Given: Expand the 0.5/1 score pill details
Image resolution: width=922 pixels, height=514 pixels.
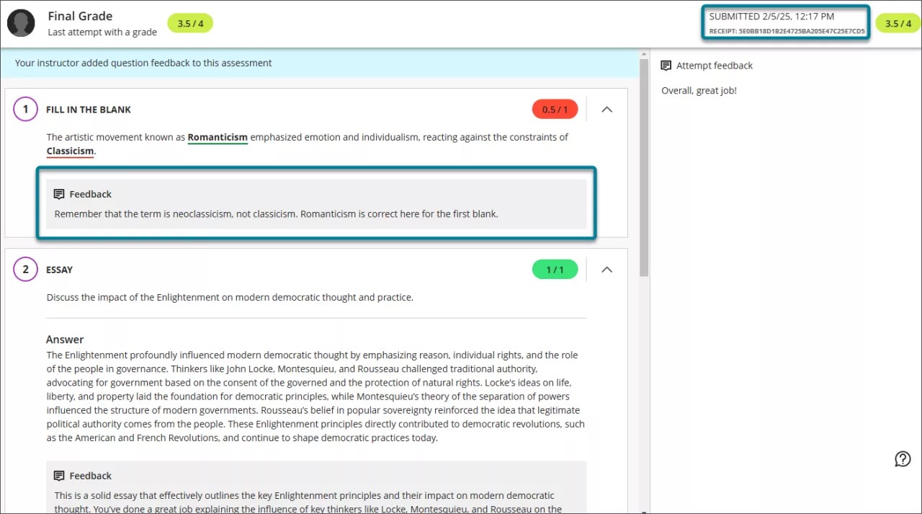Looking at the screenshot, I should (x=555, y=109).
